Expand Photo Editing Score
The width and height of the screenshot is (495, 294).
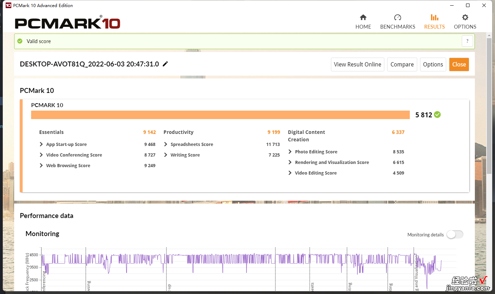tap(290, 152)
